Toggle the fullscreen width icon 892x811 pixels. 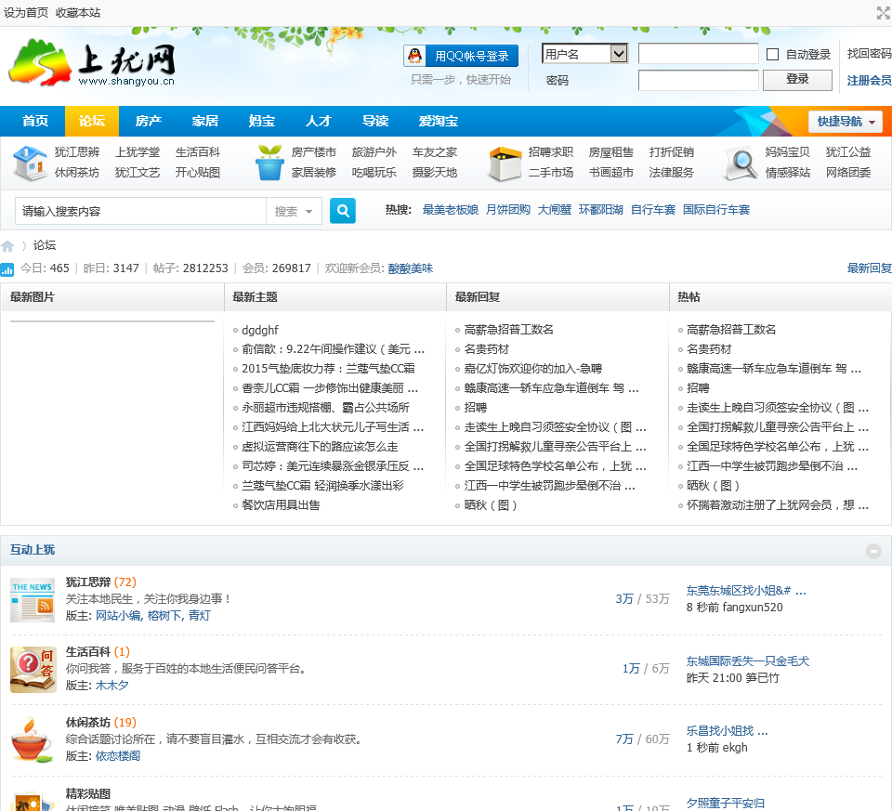tap(884, 12)
